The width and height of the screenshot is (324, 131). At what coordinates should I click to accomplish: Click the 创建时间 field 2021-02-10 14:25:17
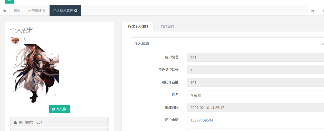pos(255,107)
